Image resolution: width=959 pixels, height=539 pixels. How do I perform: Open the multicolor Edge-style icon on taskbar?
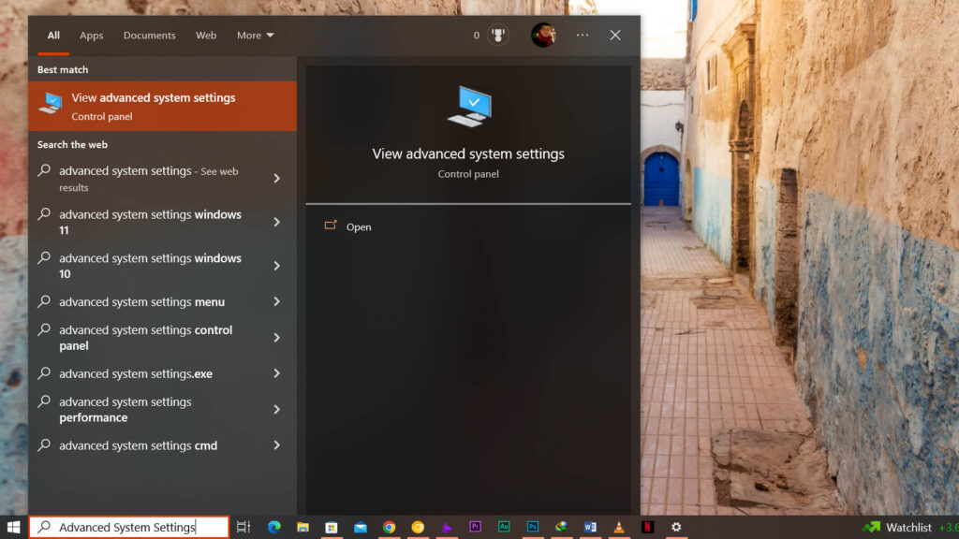[562, 527]
